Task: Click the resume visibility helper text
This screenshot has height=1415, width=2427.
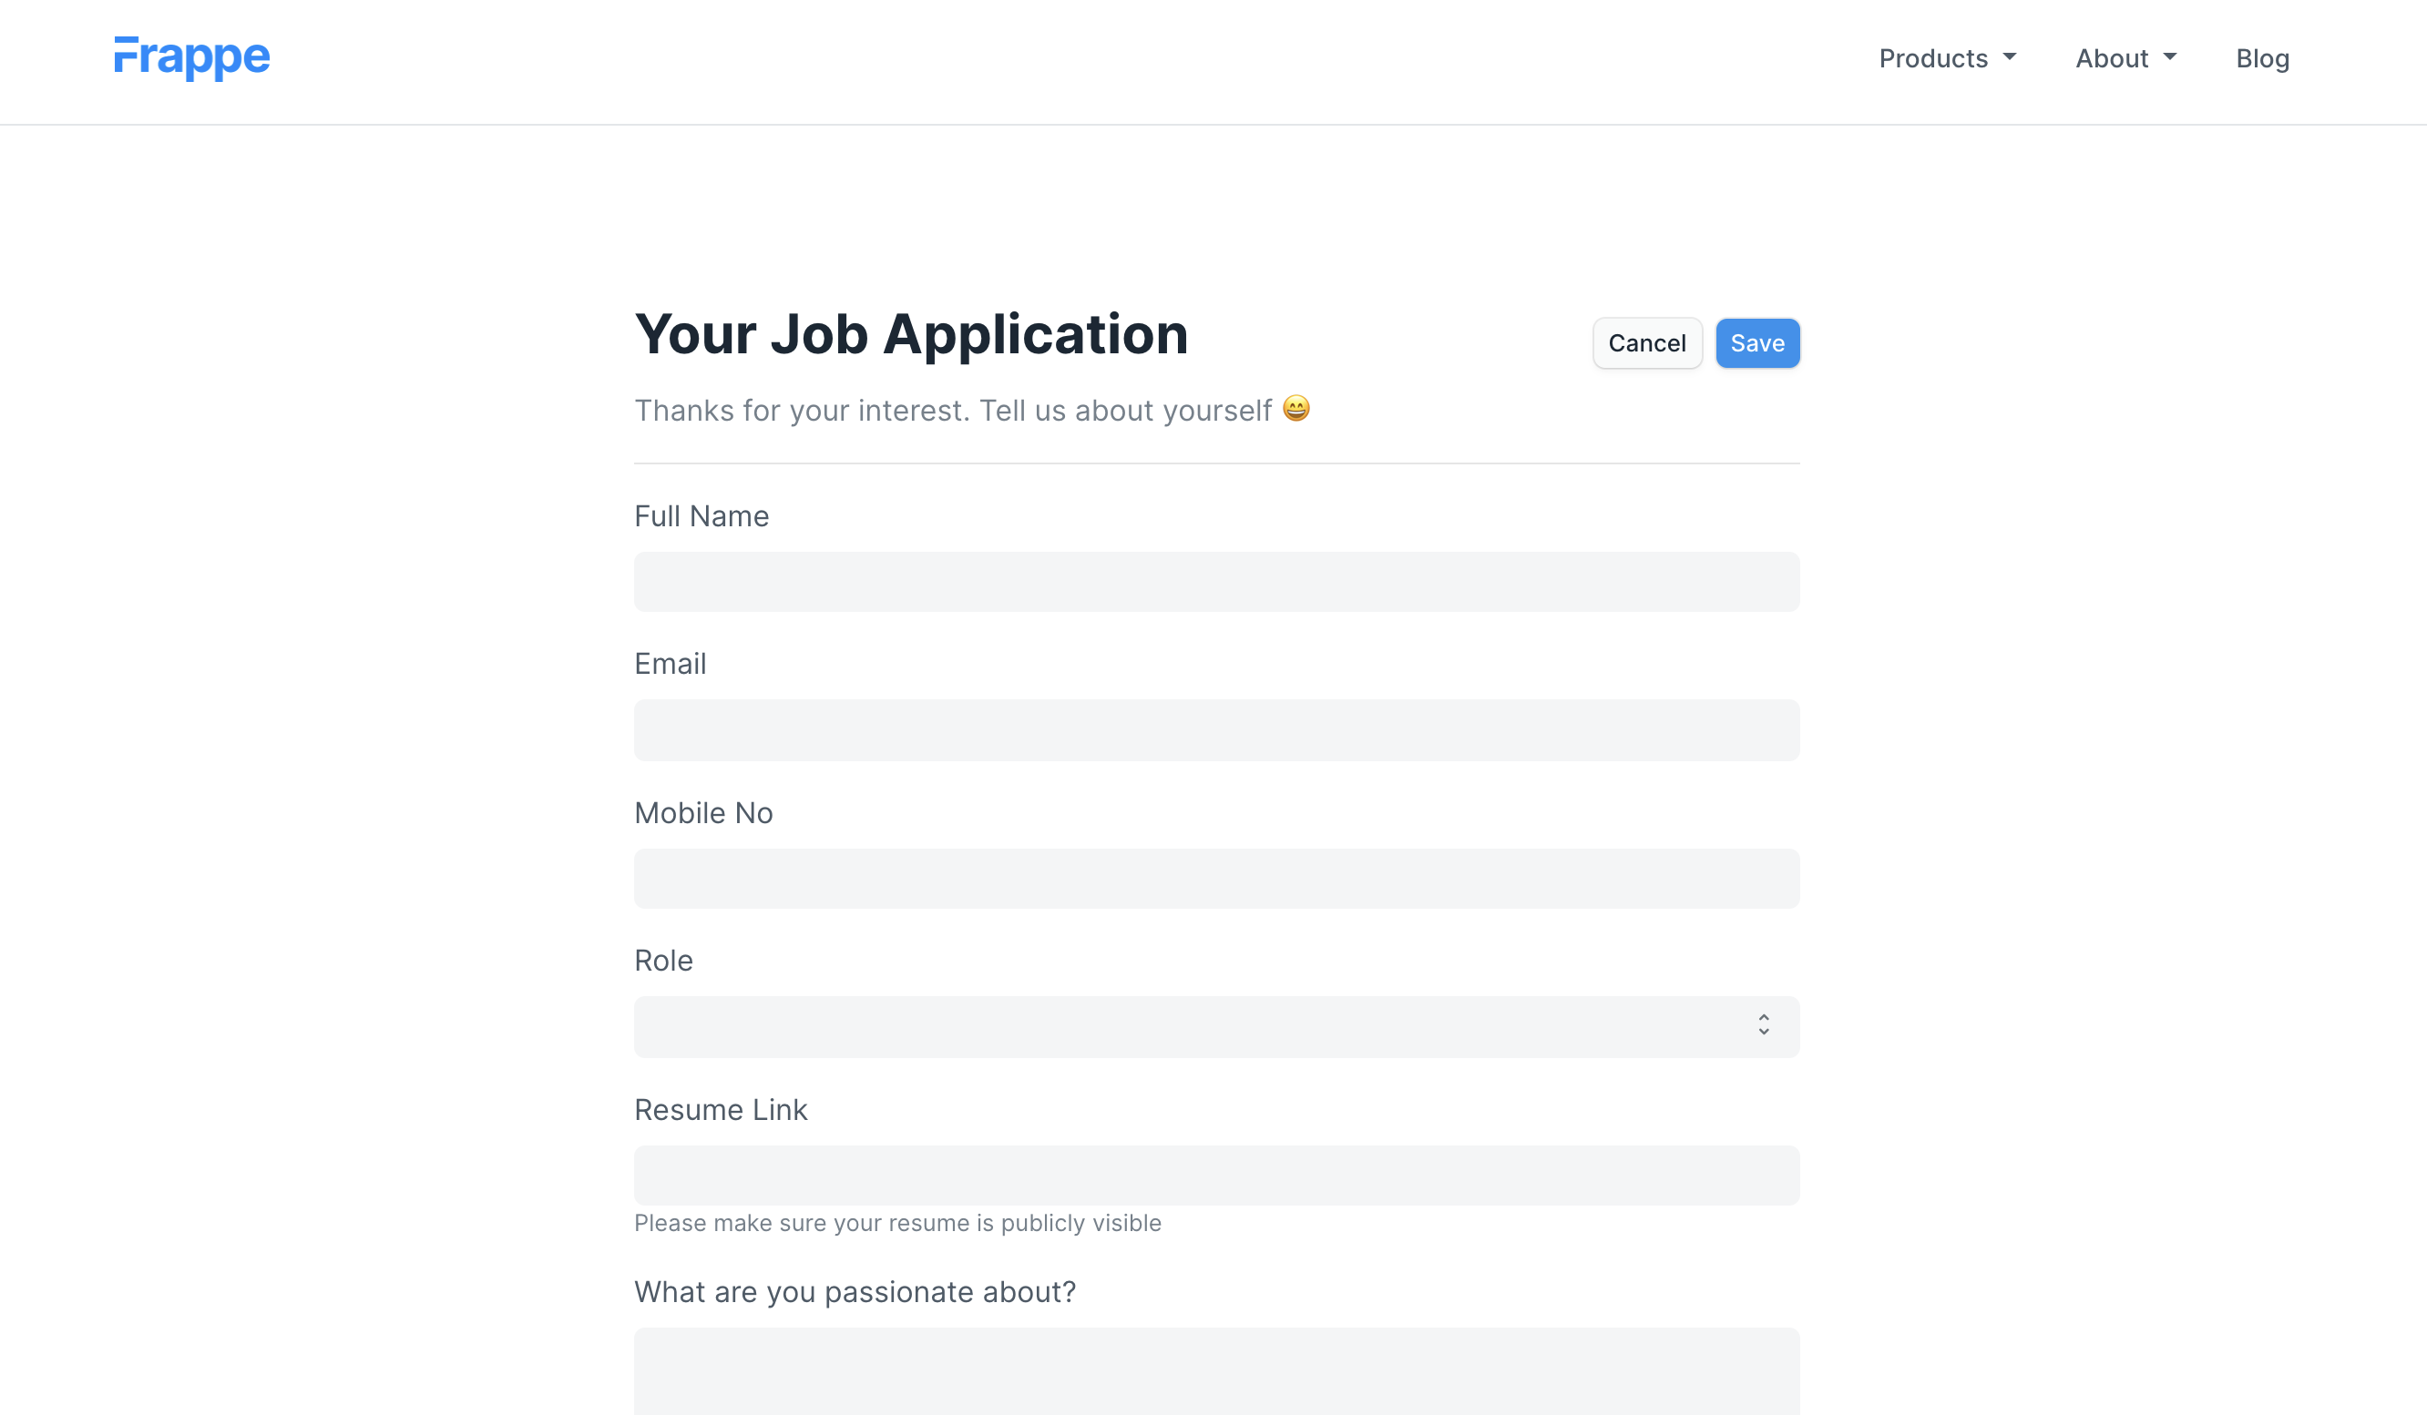Action: click(x=896, y=1223)
